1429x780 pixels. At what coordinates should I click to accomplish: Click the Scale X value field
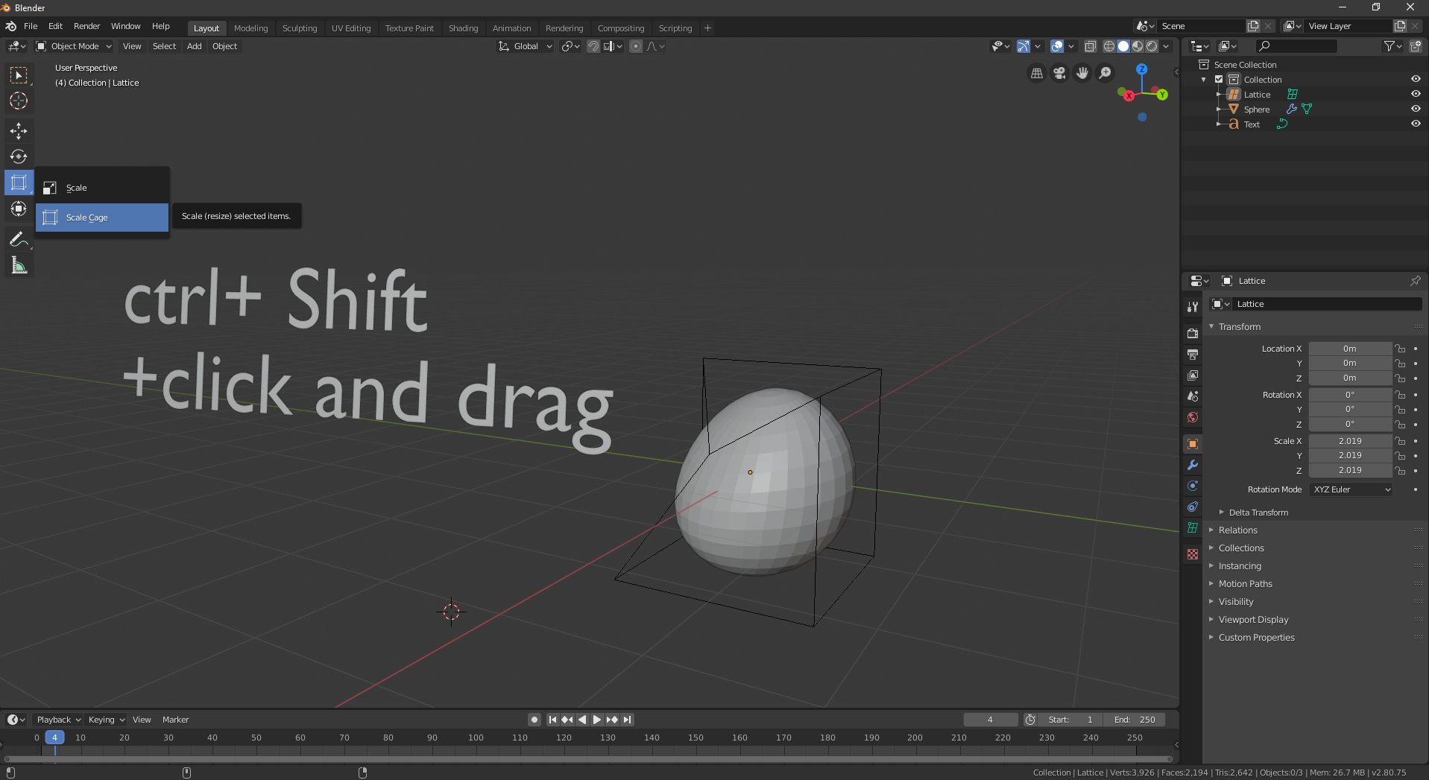1350,441
